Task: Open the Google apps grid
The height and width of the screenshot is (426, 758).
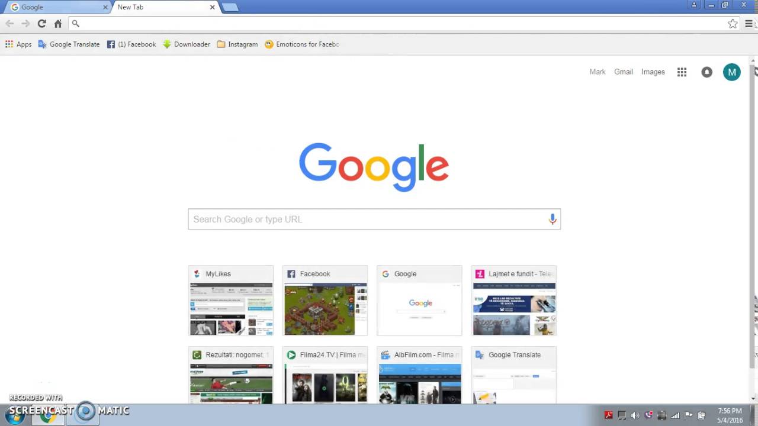Action: point(682,72)
